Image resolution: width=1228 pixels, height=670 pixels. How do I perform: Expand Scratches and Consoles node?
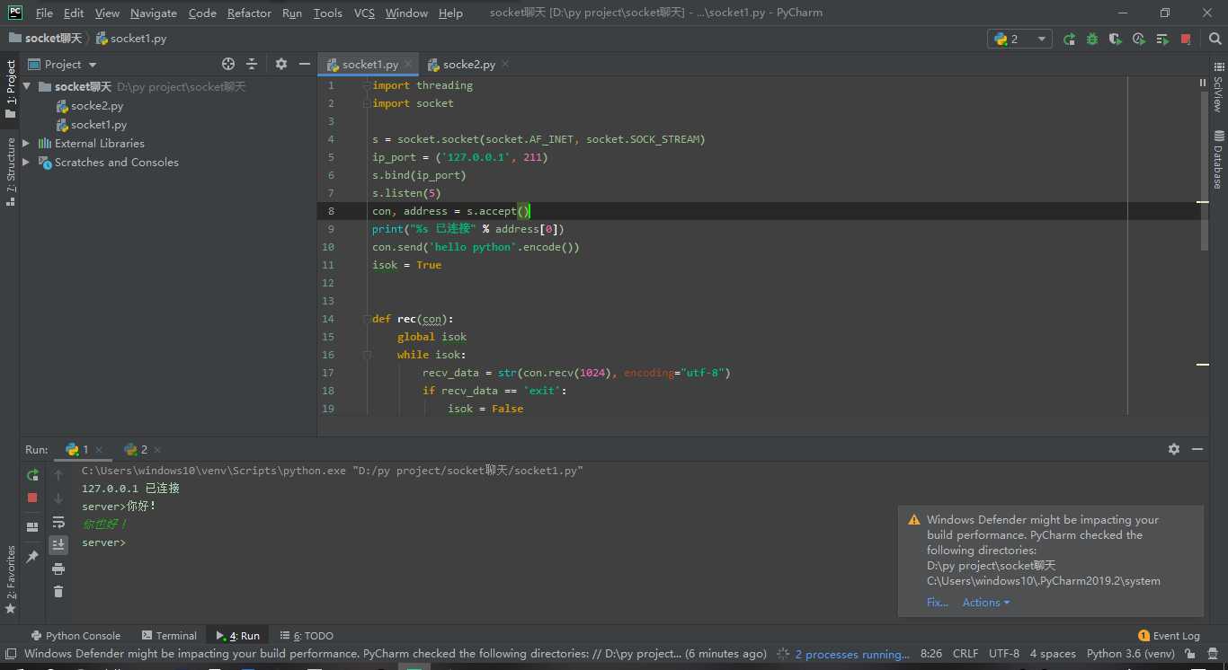coord(26,162)
